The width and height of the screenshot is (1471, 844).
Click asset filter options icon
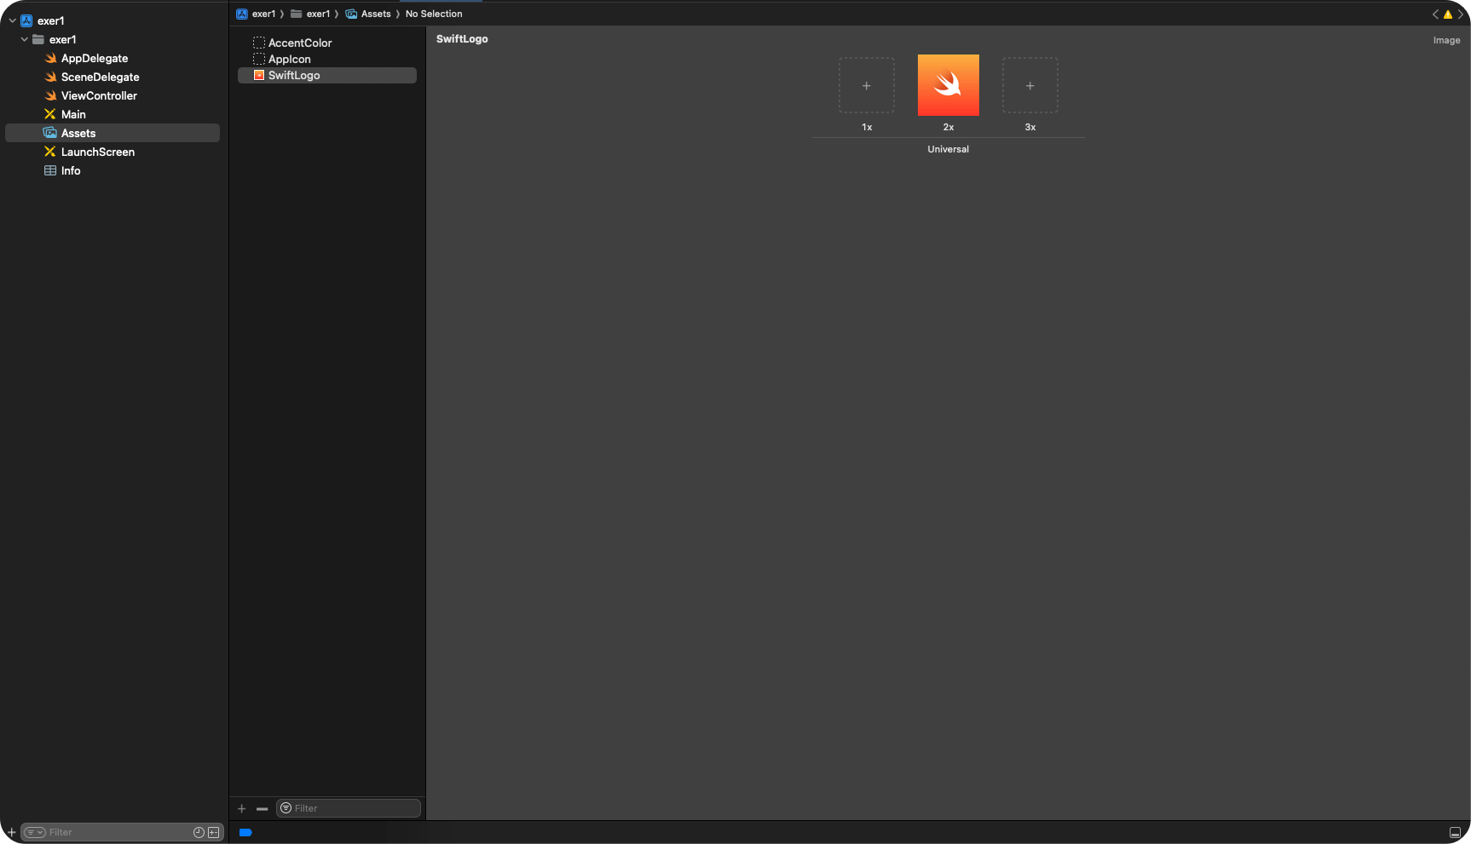pyautogui.click(x=286, y=808)
